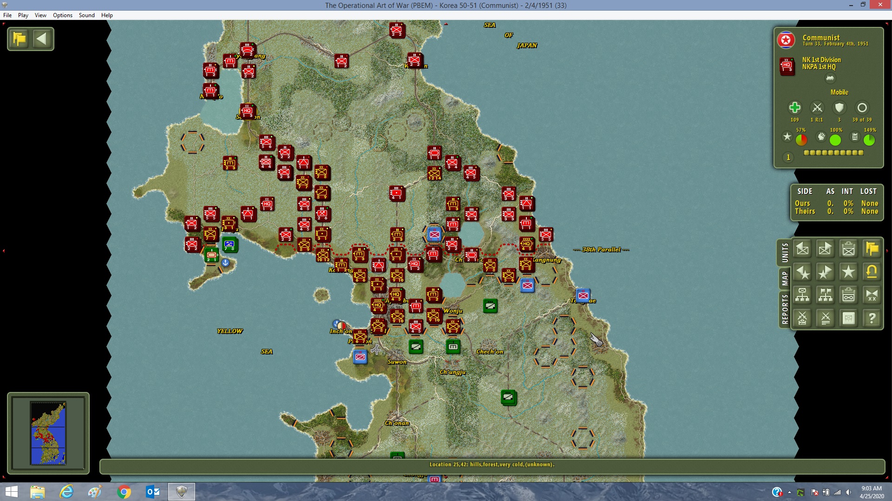Click the green cross health icon

point(795,108)
